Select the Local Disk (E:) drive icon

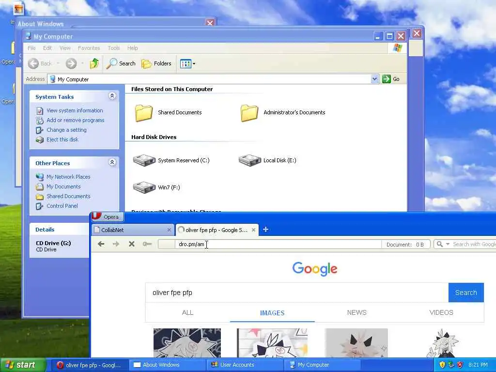(249, 160)
